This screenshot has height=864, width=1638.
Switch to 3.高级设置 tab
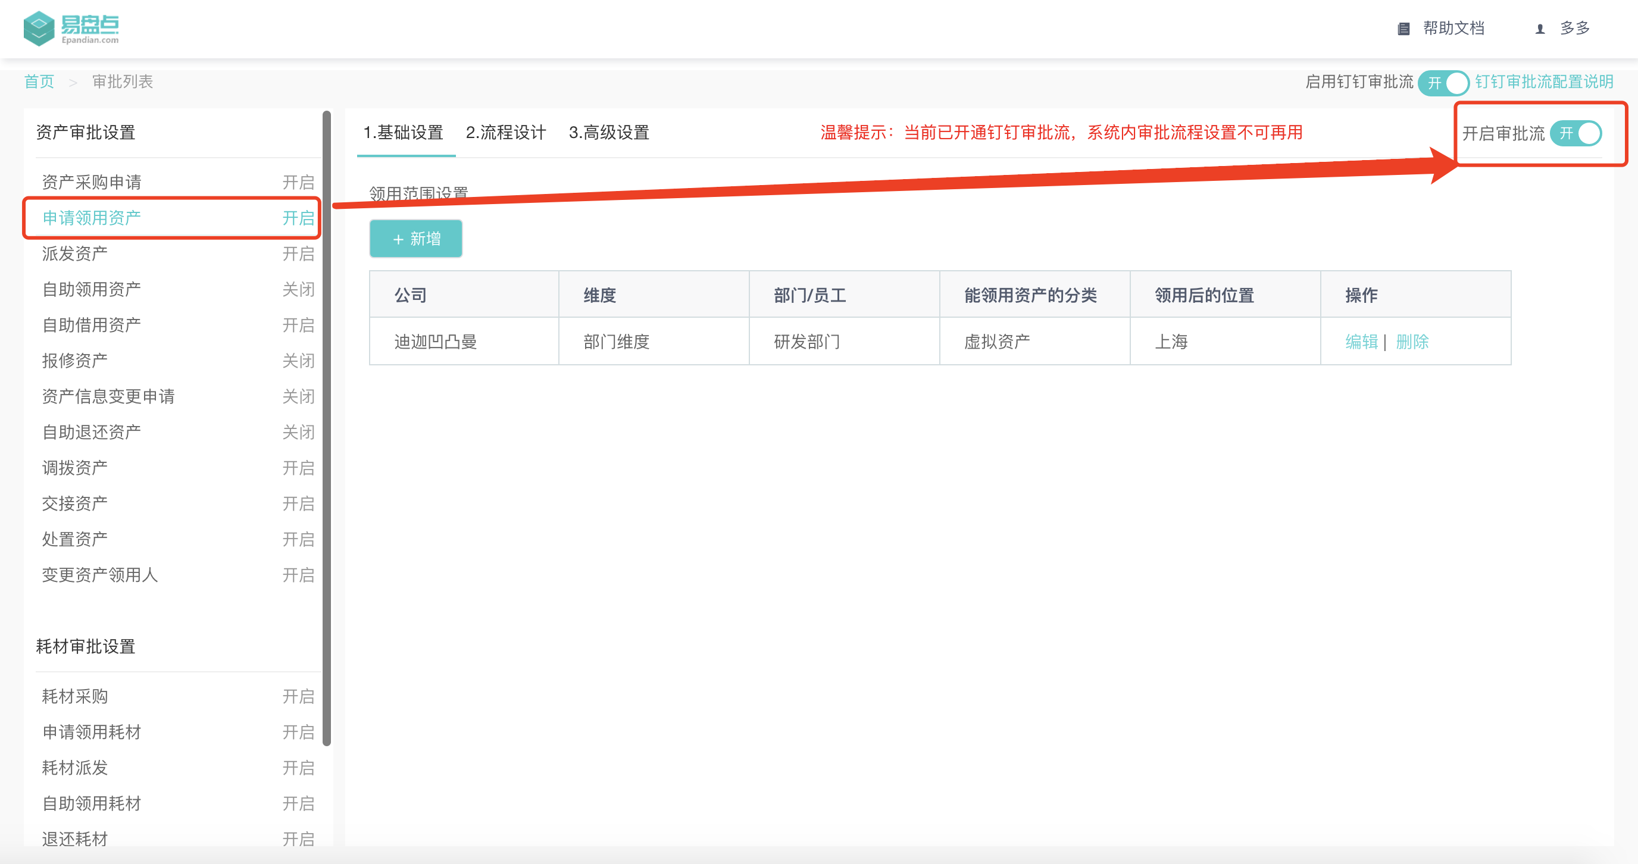[x=608, y=132]
